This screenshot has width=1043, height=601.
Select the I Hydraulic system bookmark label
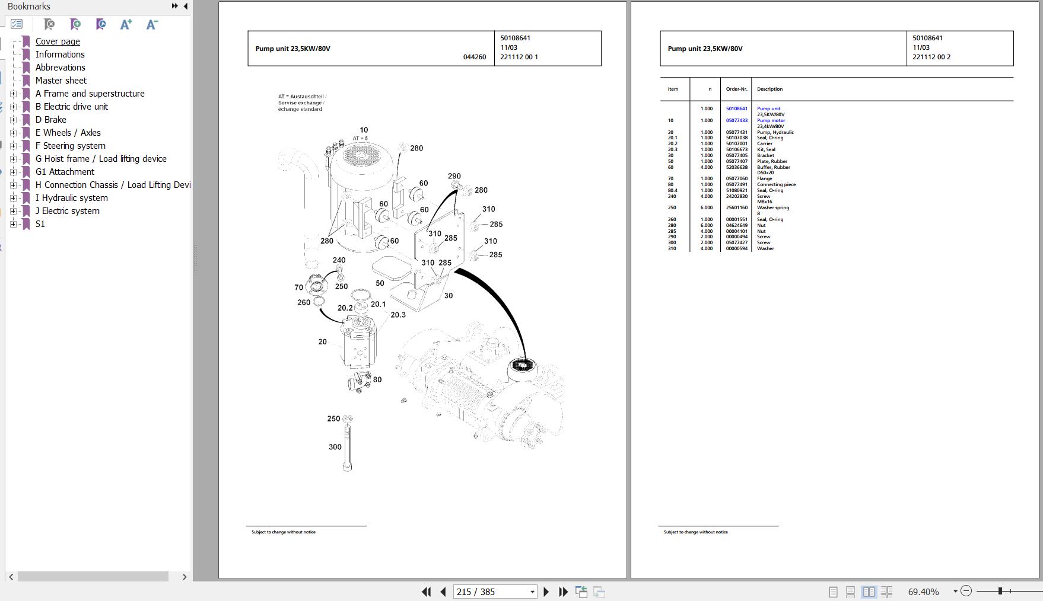click(x=71, y=198)
